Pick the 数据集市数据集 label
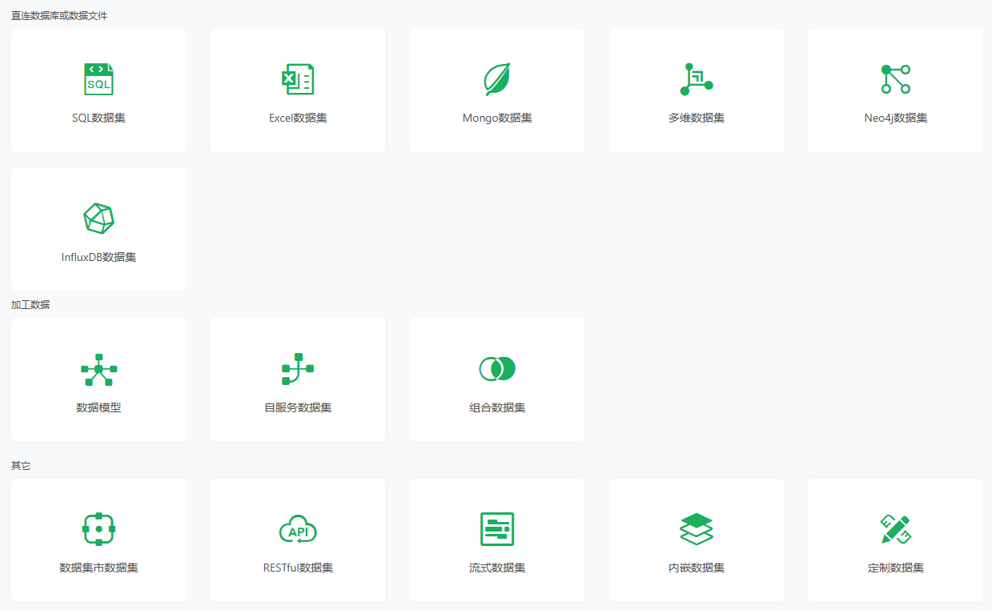The height and width of the screenshot is (610, 992). (98, 568)
